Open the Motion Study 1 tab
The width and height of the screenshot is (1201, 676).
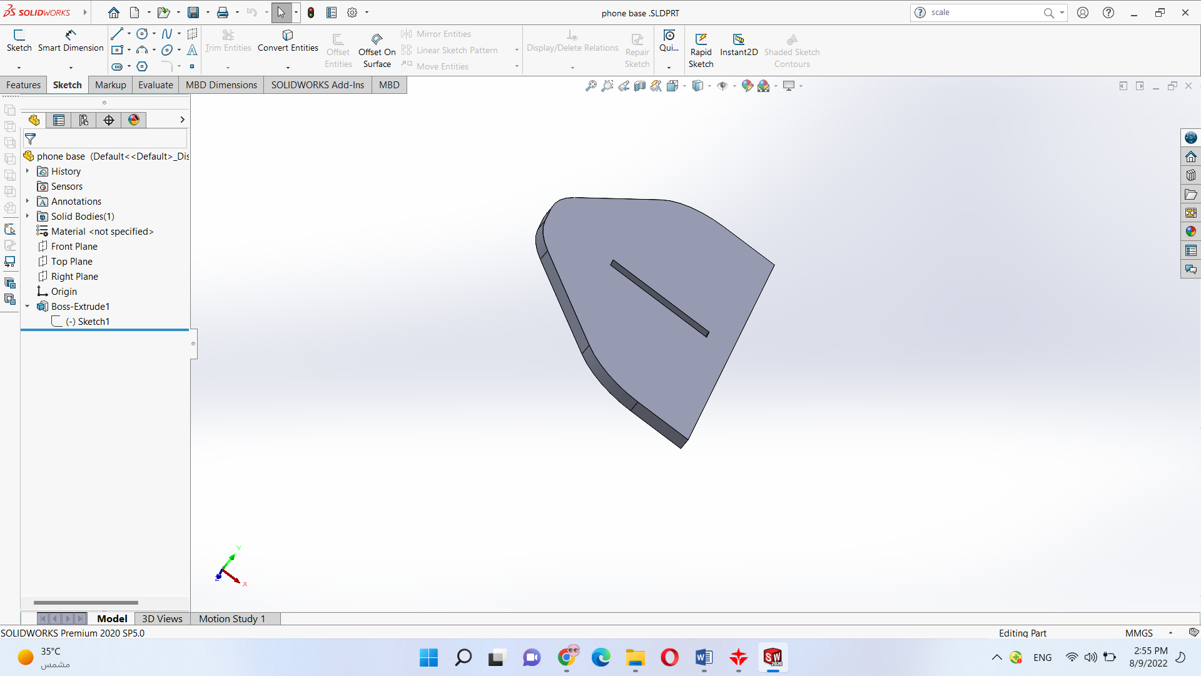click(x=232, y=618)
